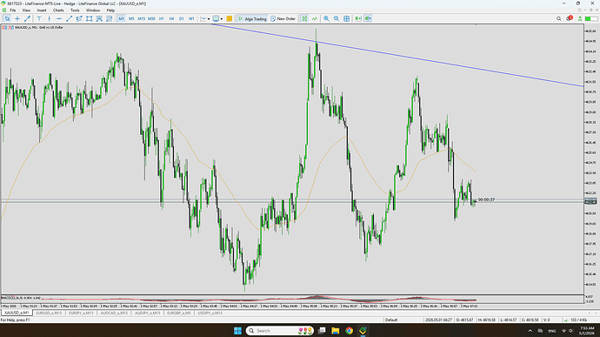Open the green account user icon
The height and width of the screenshot is (337, 600).
[580, 18]
